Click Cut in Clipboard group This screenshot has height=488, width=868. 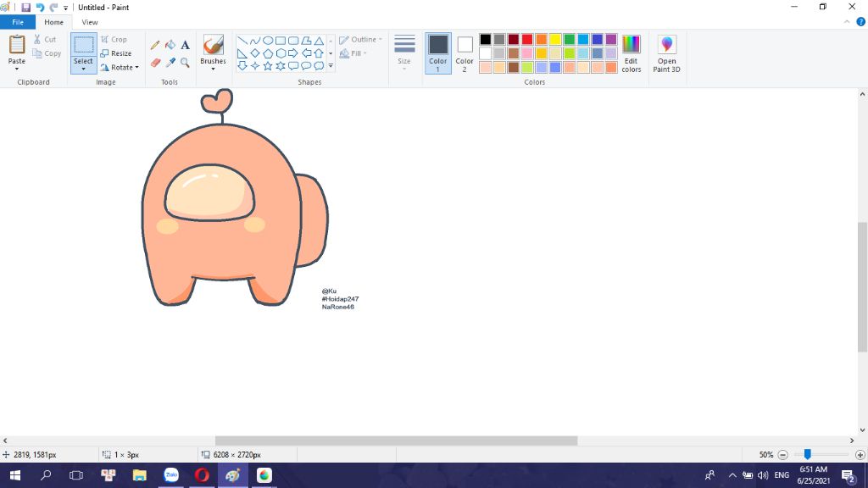pos(44,39)
